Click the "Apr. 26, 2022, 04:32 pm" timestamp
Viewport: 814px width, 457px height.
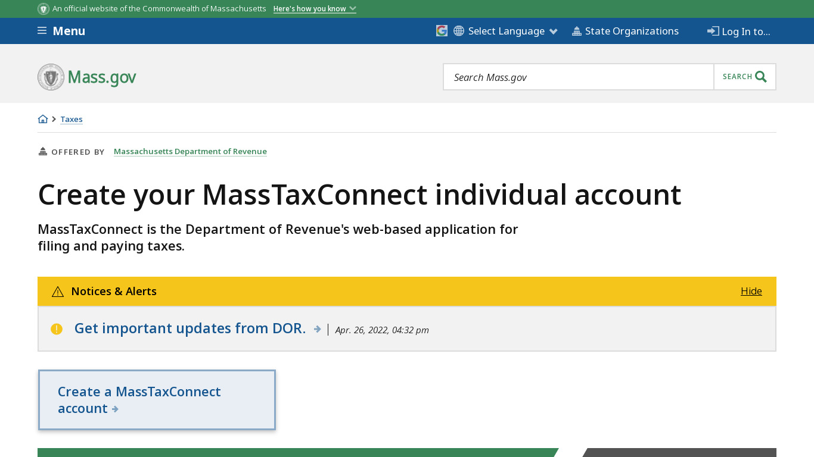click(x=382, y=330)
